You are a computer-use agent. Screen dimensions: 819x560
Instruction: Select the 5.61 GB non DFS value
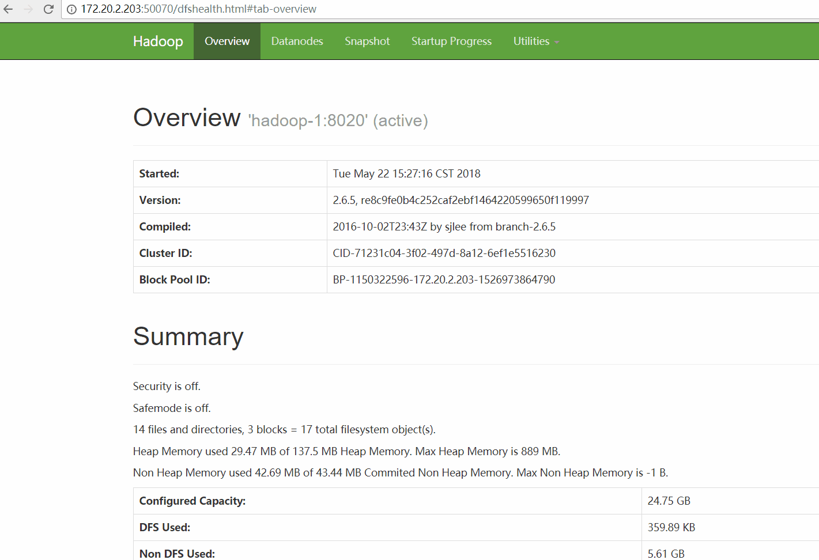(x=666, y=554)
